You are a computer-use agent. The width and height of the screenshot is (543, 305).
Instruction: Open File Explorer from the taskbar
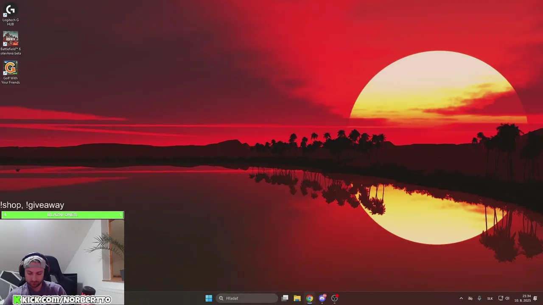click(x=297, y=298)
